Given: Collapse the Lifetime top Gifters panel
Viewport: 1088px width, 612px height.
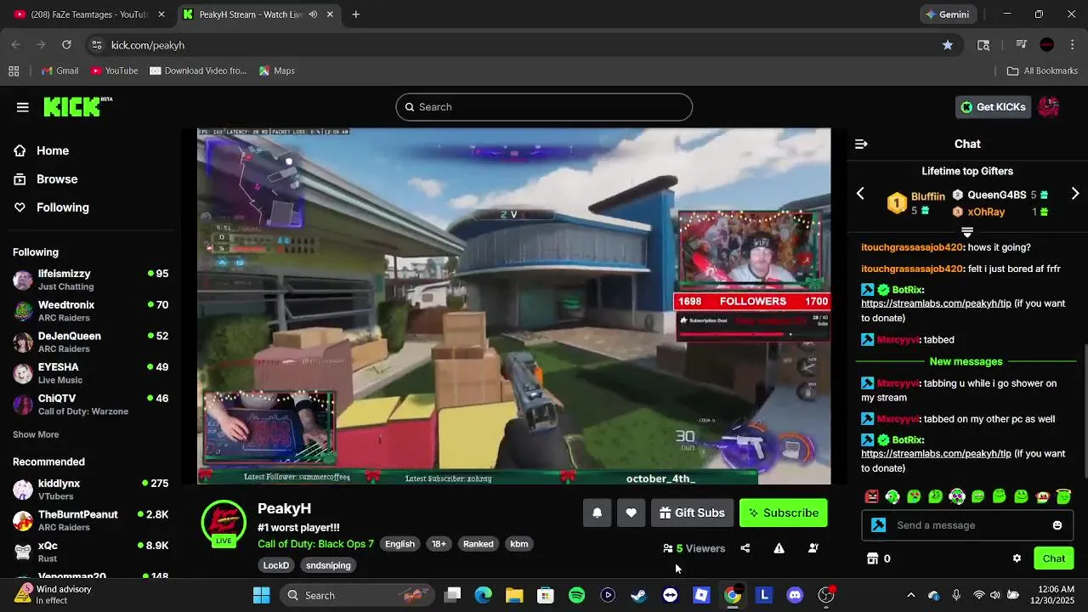Looking at the screenshot, I should tap(967, 232).
